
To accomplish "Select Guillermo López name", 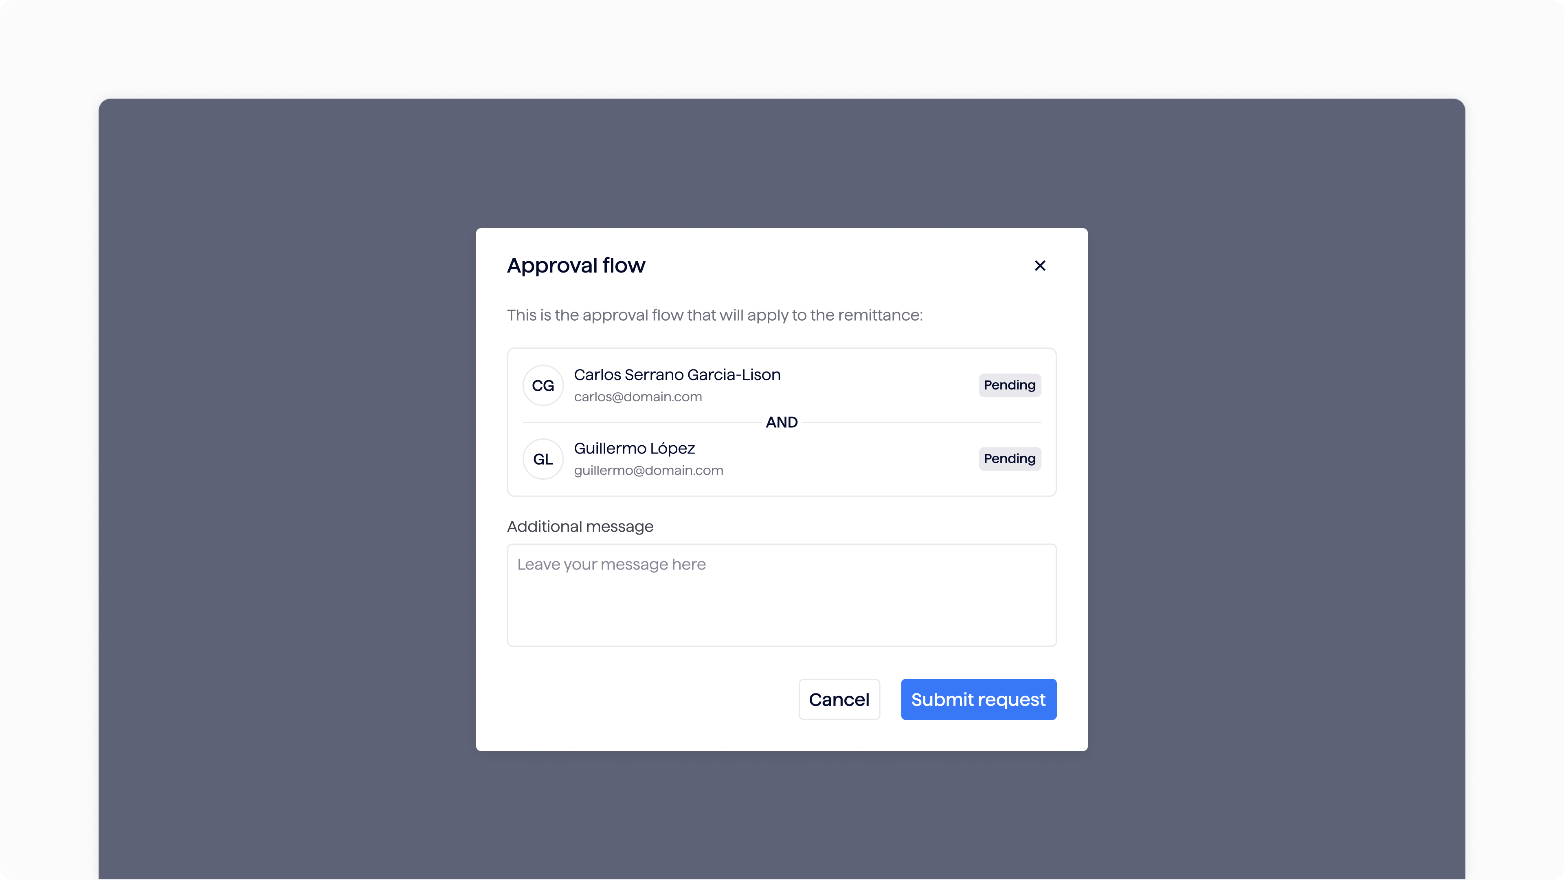I will pos(634,448).
